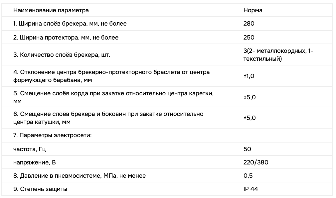This screenshot has width=336, height=198.
Task: Click the "IP 44" protection rating value
Action: [251, 189]
